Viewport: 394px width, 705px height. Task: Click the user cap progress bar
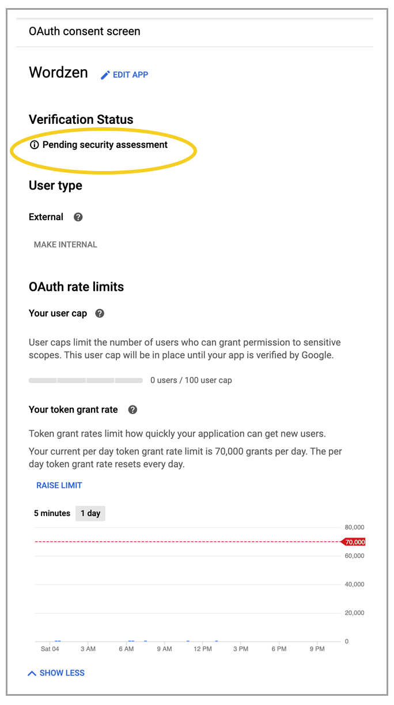tap(86, 380)
